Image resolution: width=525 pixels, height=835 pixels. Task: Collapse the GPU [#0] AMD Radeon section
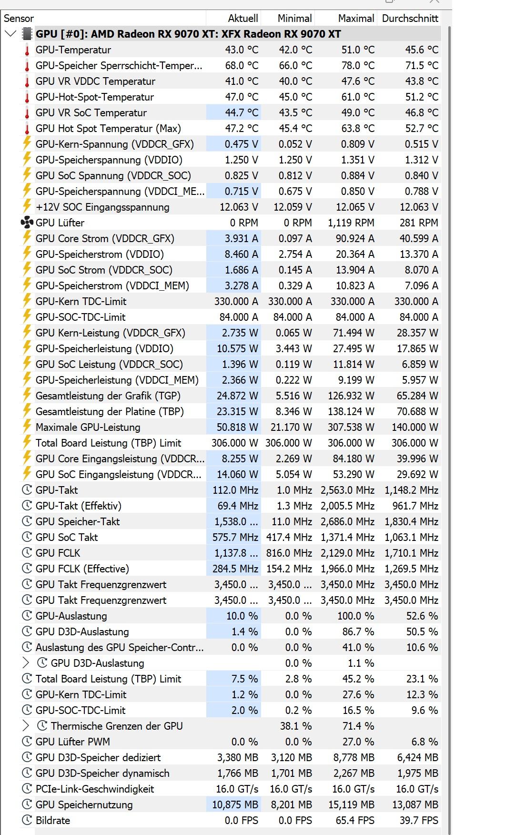[x=10, y=34]
